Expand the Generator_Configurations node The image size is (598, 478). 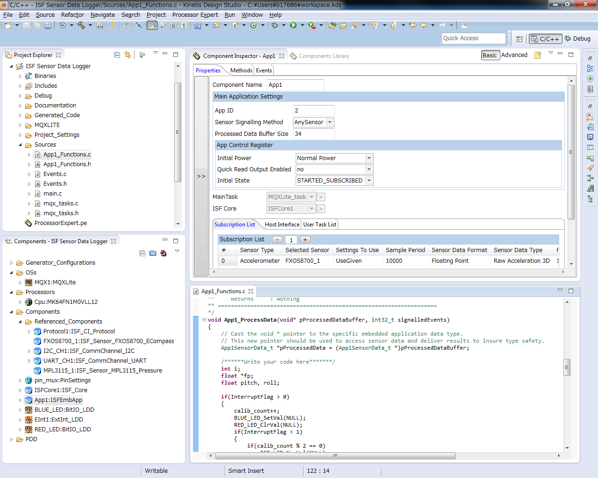tap(11, 263)
